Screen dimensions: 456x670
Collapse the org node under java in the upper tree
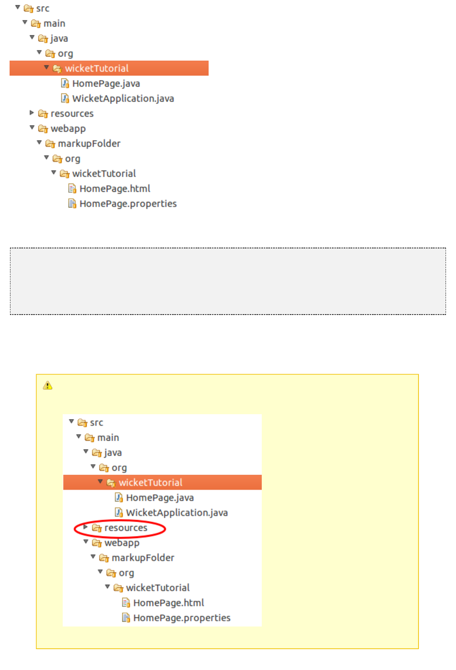pos(39,52)
